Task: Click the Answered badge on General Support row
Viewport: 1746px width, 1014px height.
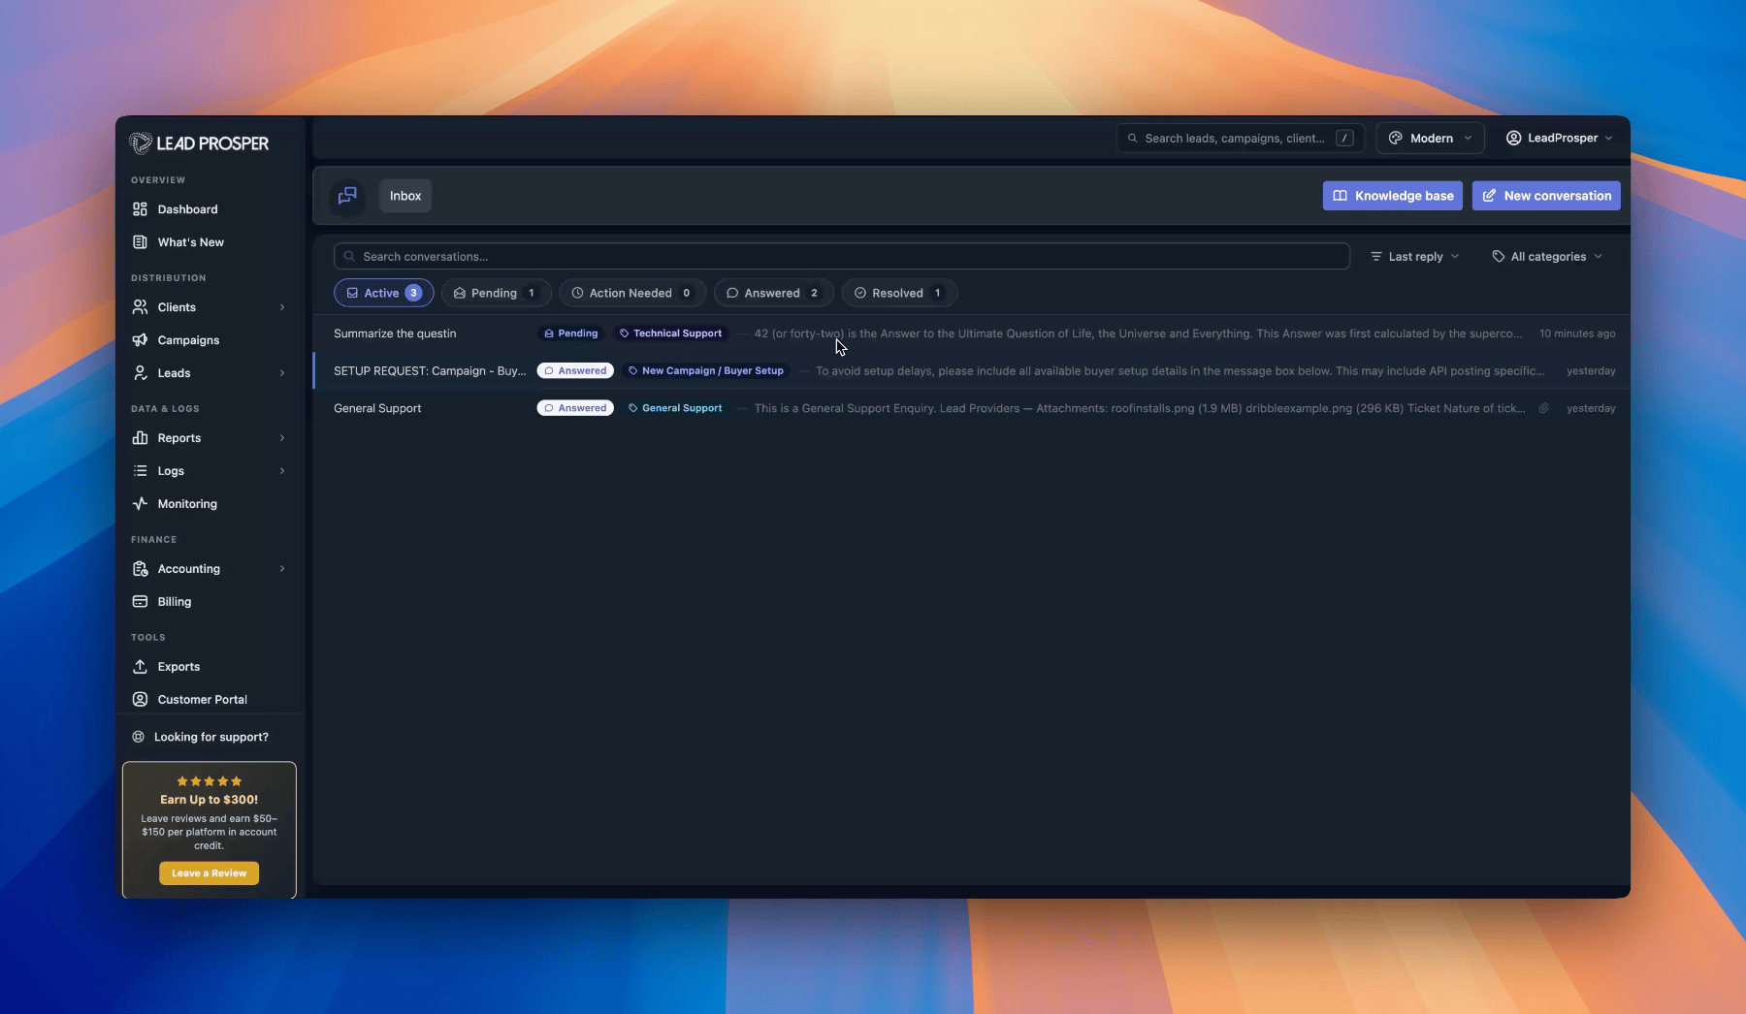Action: point(575,408)
